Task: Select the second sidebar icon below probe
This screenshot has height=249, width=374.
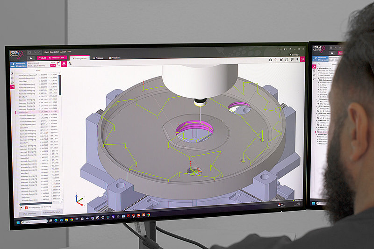Action: 12,78
